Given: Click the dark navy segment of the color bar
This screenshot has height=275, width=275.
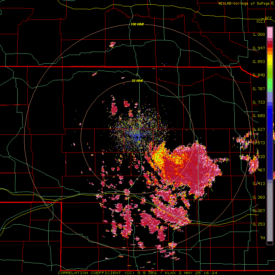Looking at the screenshot, I should click(270, 154).
